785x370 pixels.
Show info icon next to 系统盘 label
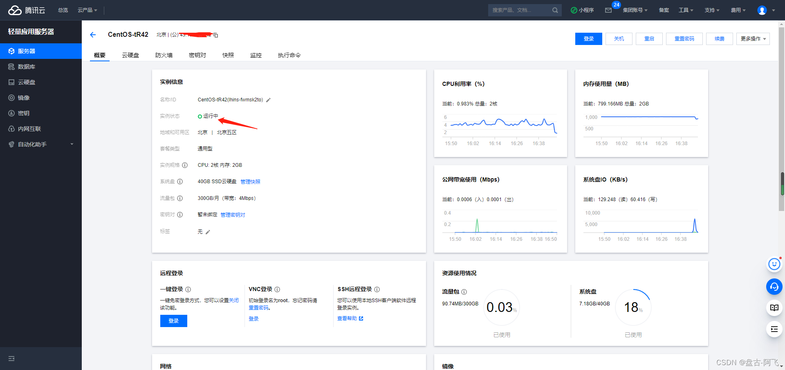[180, 182]
